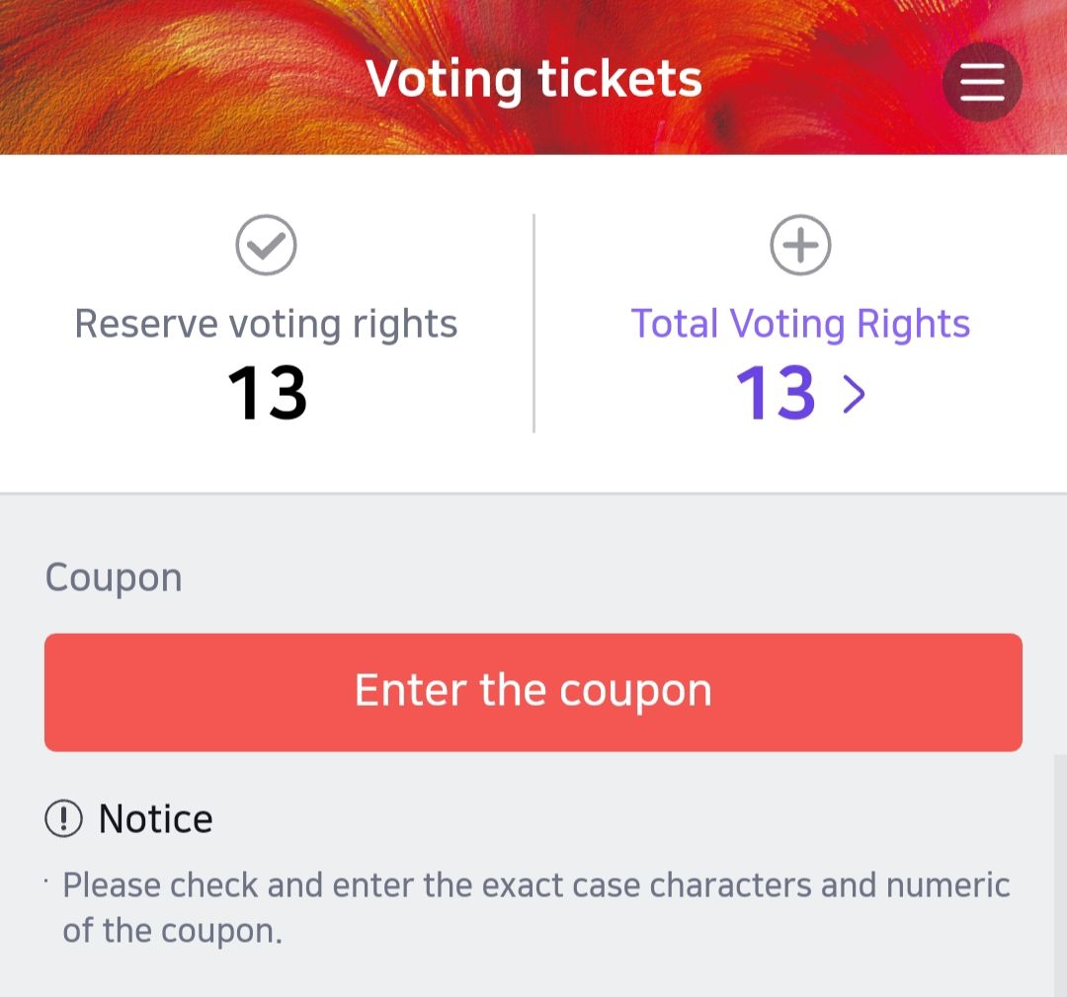Screen dimensions: 1067x997
Task: Open the Total Voting Rights link
Action: pos(800,324)
